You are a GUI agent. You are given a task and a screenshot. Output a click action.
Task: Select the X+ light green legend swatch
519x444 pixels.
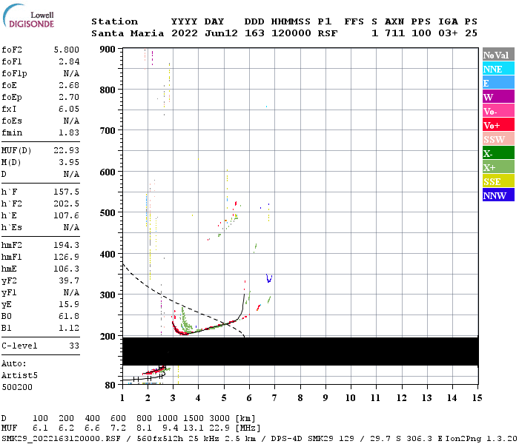498,166
